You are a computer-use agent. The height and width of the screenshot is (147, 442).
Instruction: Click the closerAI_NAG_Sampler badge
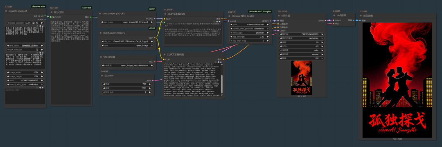point(260,11)
